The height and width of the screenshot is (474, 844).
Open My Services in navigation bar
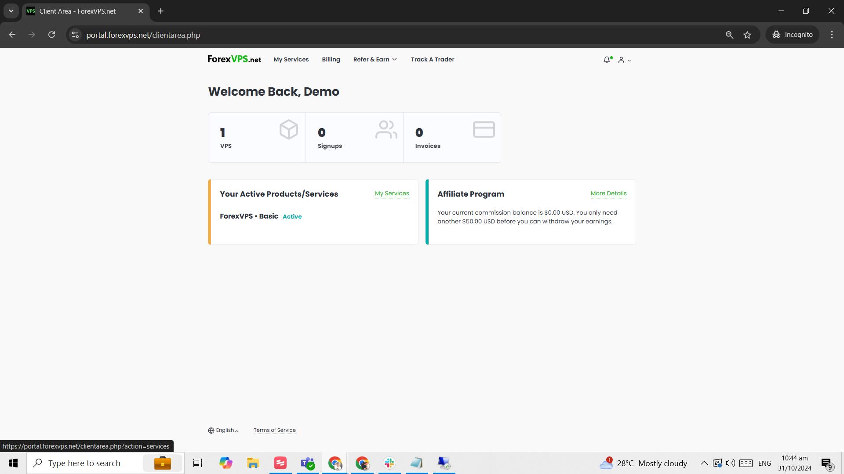pos(291,60)
